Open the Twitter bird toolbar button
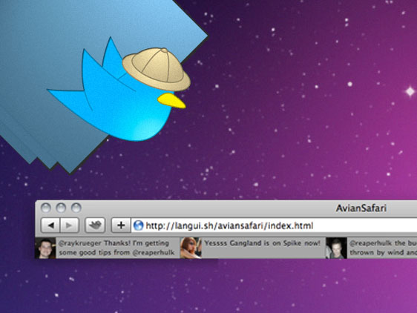The width and height of the screenshot is (417, 313). pyautogui.click(x=95, y=225)
